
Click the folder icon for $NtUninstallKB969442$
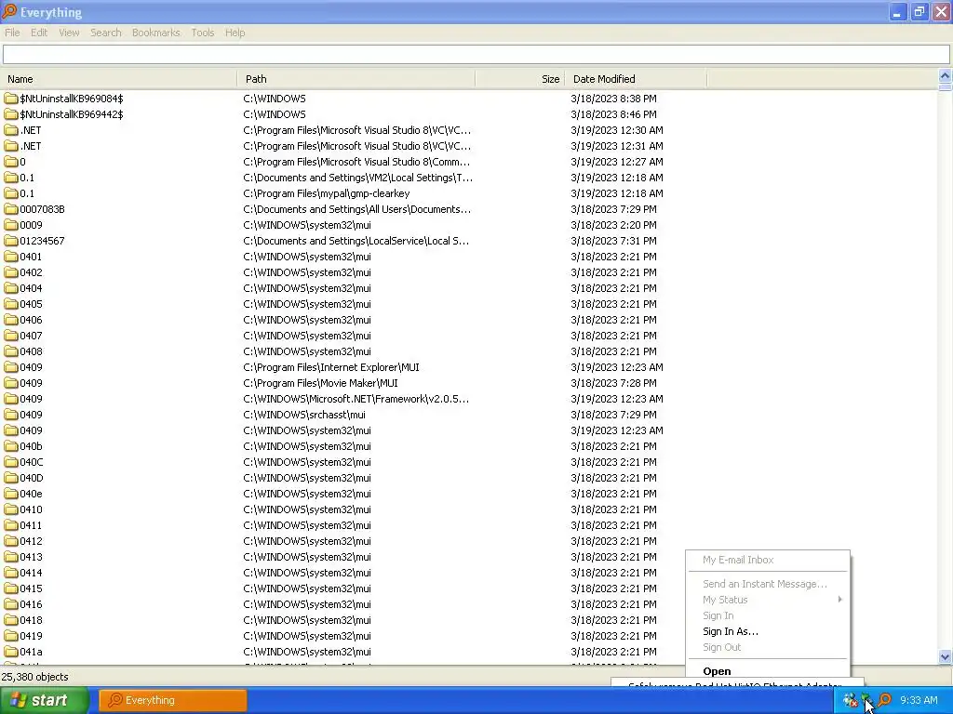(x=11, y=114)
